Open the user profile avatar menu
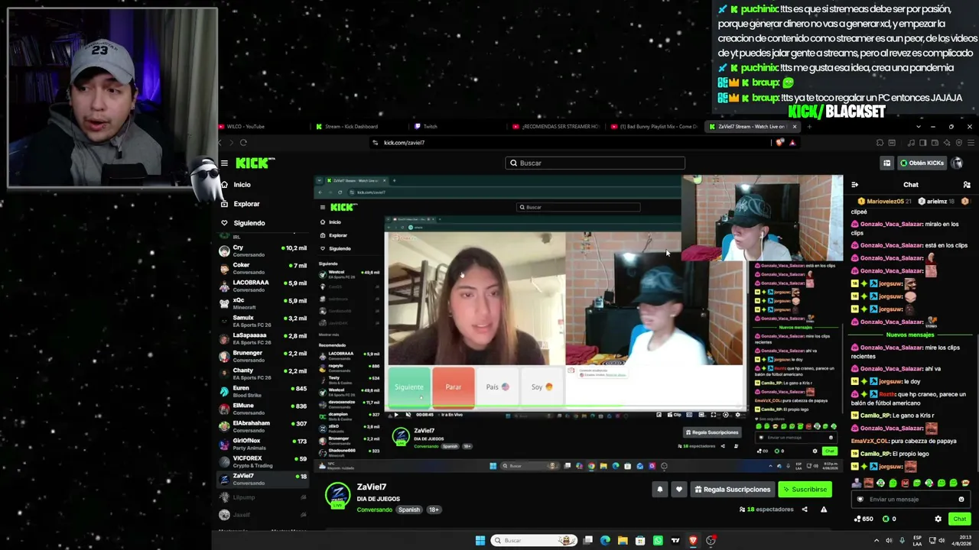This screenshot has height=550, width=979. point(957,163)
